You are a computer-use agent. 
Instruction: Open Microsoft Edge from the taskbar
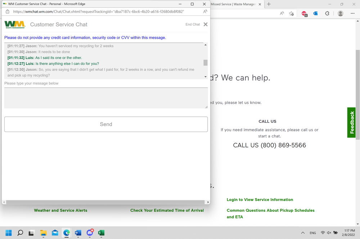(66, 233)
